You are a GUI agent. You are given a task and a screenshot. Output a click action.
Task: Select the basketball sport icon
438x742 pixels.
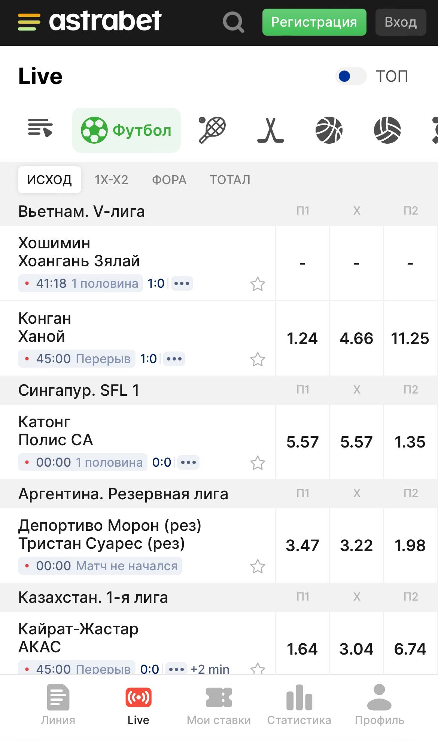(329, 130)
